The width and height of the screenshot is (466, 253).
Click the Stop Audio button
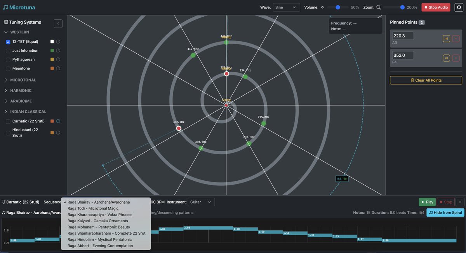pos(436,7)
